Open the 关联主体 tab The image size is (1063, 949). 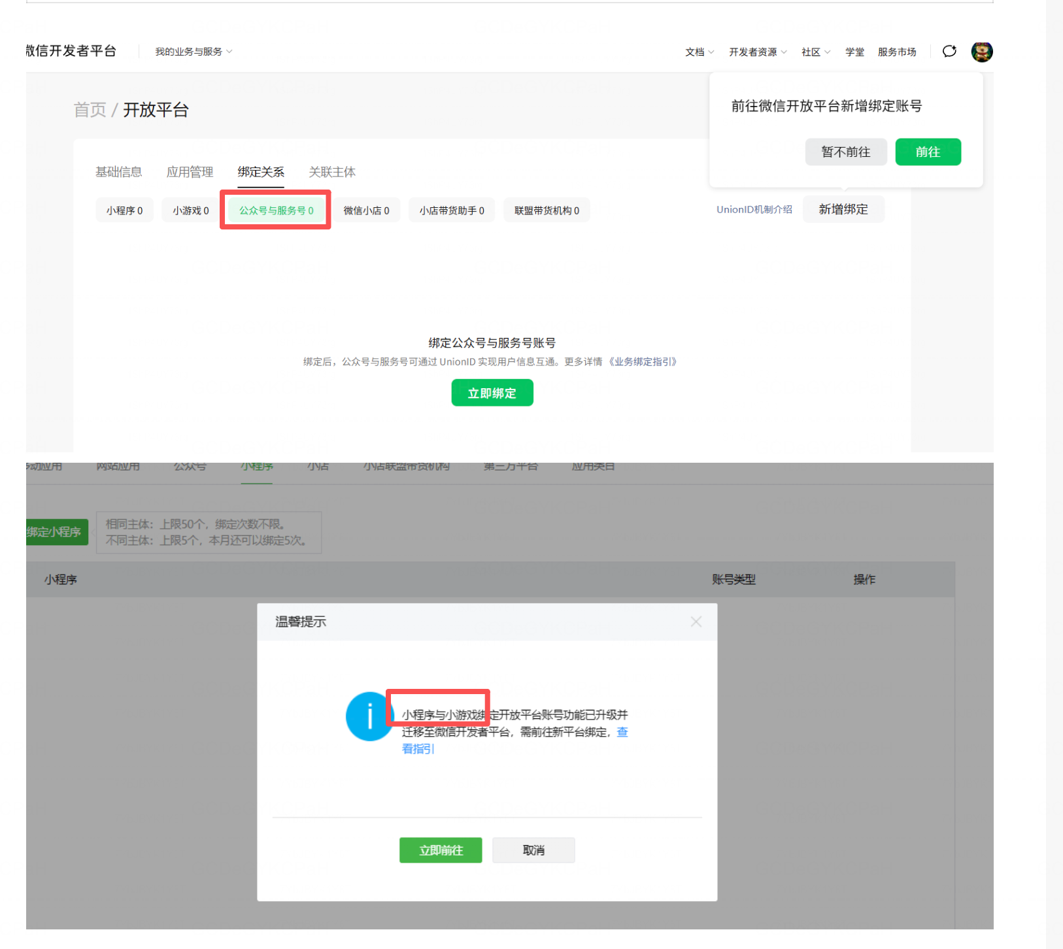(x=332, y=172)
